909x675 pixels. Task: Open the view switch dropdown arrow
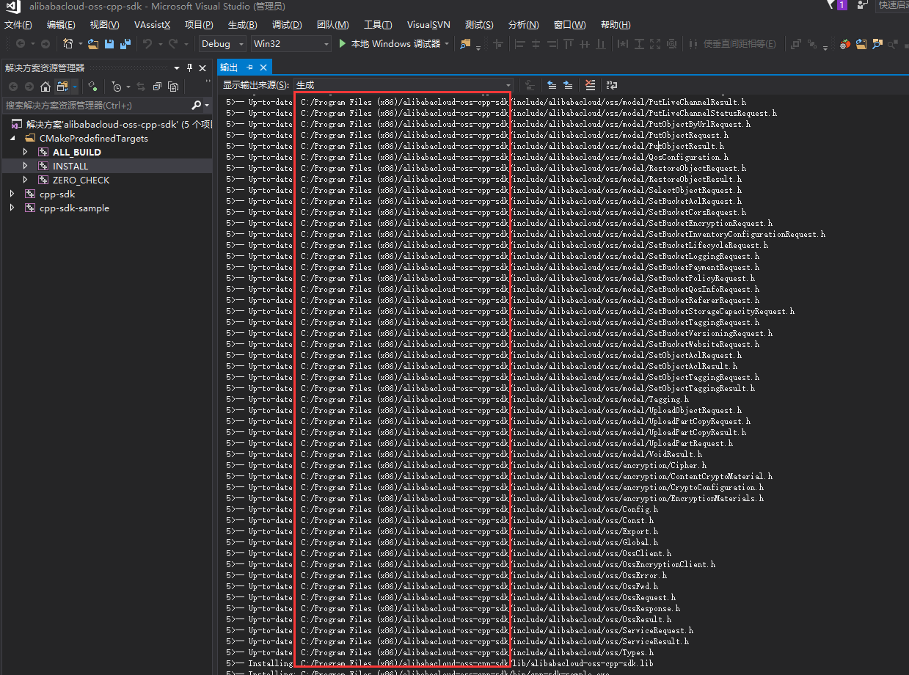pos(74,87)
